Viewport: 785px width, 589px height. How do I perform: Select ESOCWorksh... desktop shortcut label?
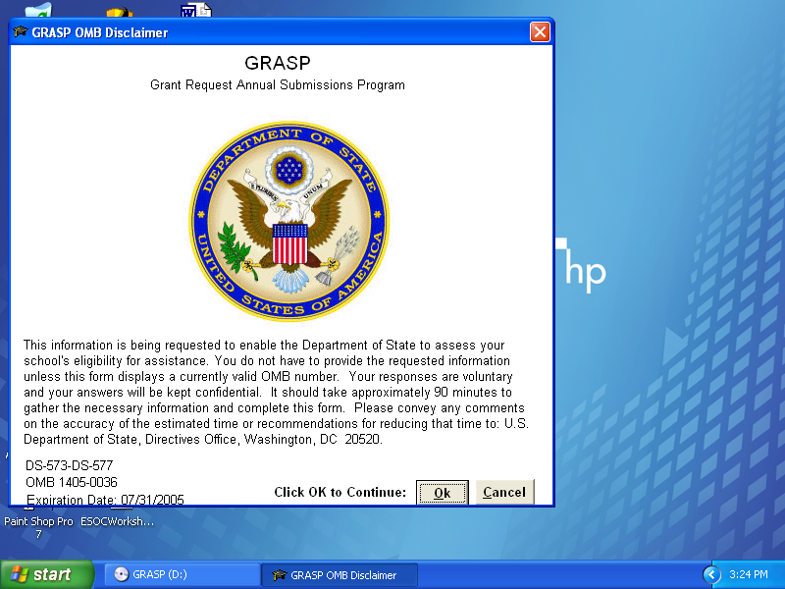click(117, 521)
